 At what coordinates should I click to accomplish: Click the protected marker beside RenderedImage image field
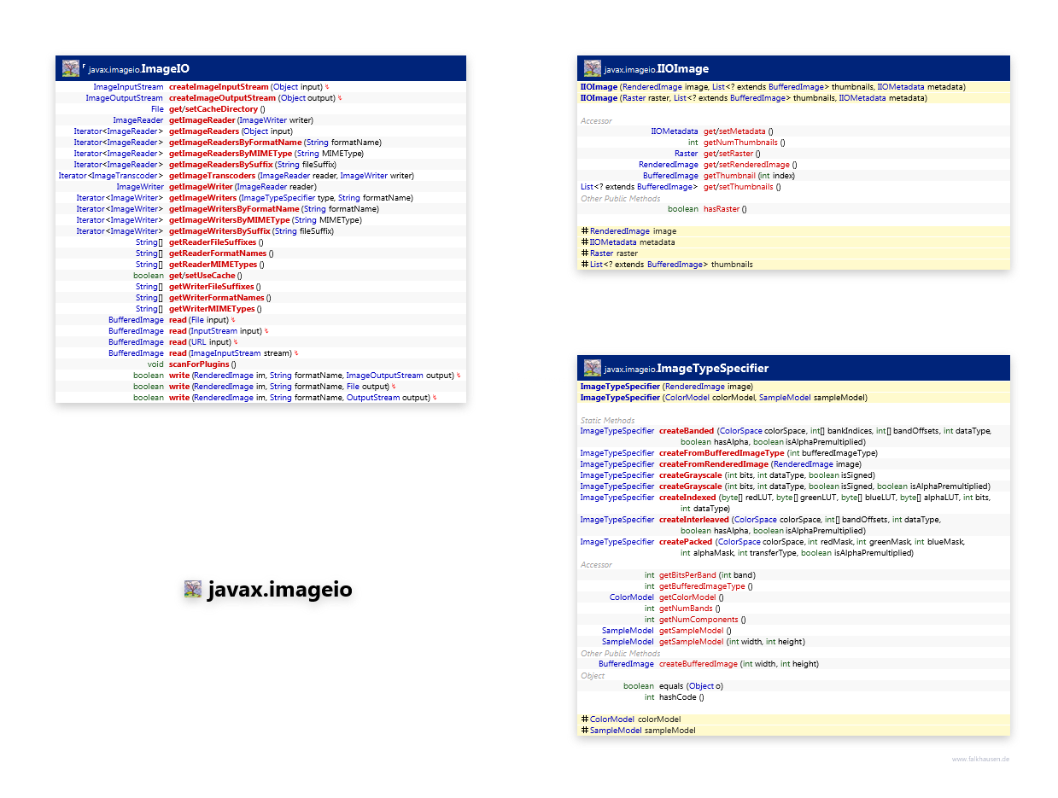point(584,231)
